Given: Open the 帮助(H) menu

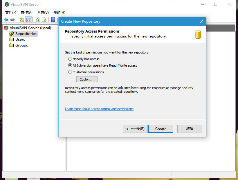Looking at the screenshot, I should pos(59,13).
